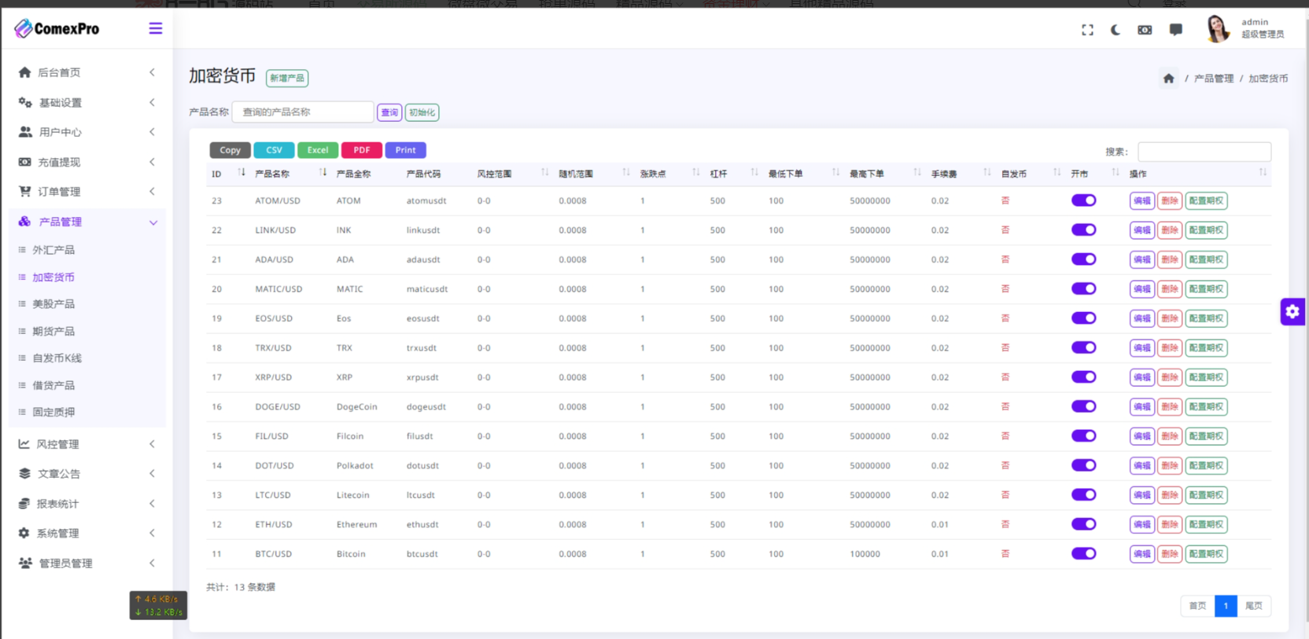
Task: Collapse the 产品管理 sidebar section
Action: pos(86,222)
